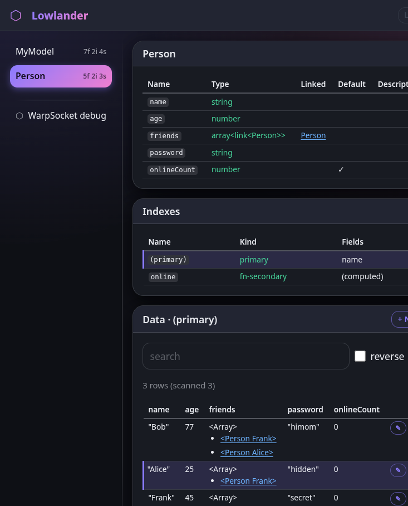Viewport: 408px width, 506px height.
Task: Click the MyModel 7f 2i 4s stats
Action: (x=95, y=52)
